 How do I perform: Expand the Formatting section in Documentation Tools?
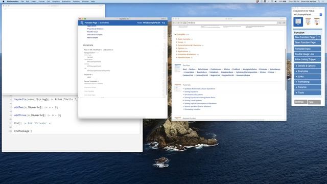point(308,82)
